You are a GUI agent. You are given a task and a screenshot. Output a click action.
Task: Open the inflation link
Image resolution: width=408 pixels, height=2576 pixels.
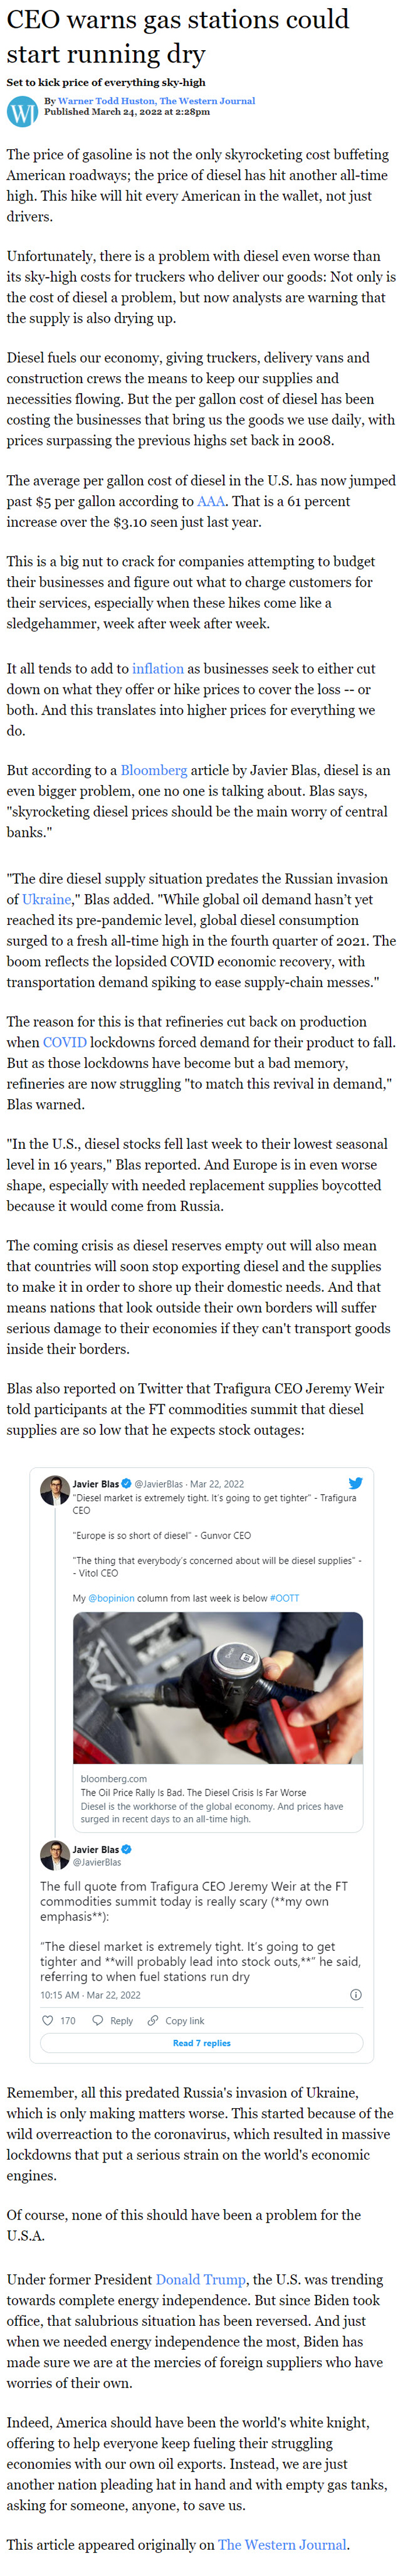(x=158, y=669)
